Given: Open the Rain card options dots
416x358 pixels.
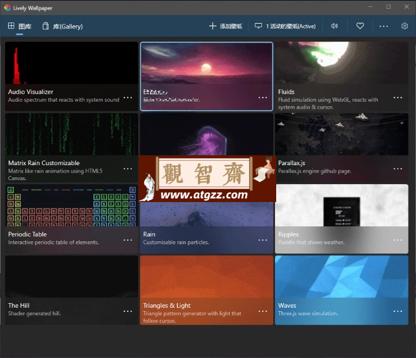Looking at the screenshot, I should pos(263,240).
